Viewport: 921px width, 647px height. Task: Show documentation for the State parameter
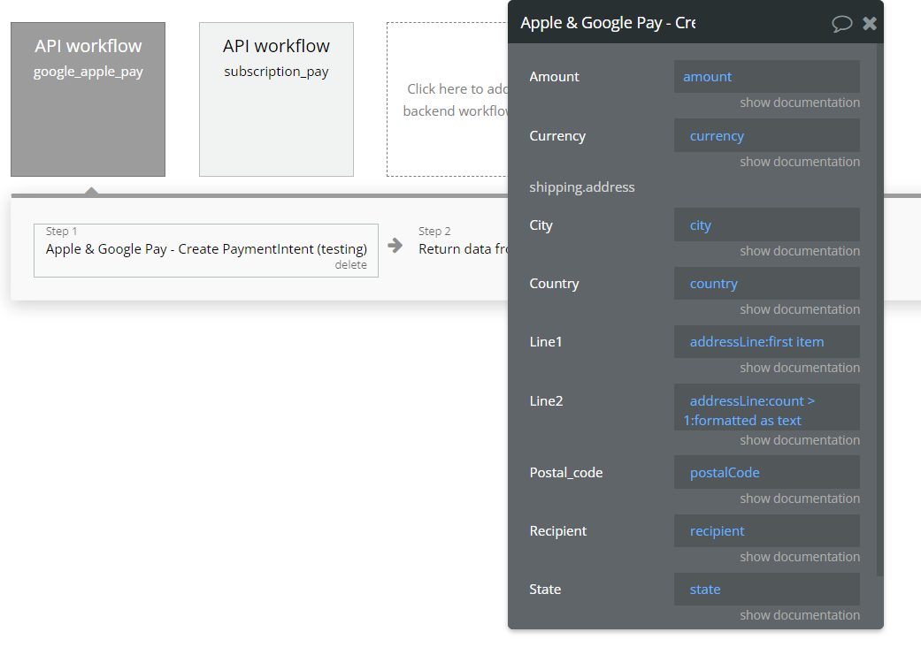800,615
